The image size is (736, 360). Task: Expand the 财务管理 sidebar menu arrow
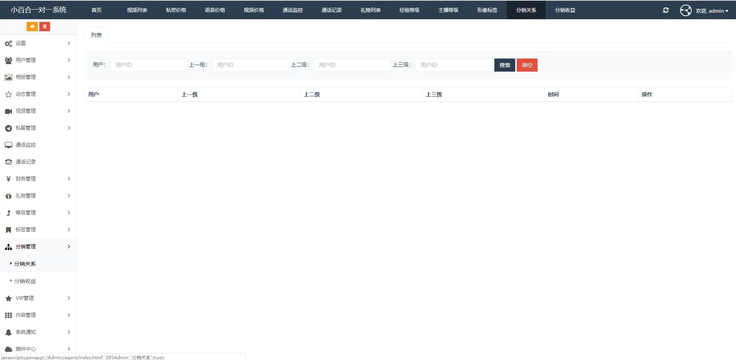[69, 179]
